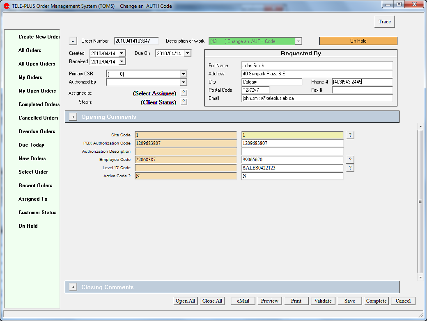
Task: Click the Print button
Action: click(296, 301)
